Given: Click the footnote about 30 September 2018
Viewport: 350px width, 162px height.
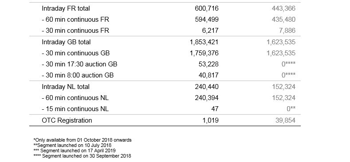Looking at the screenshot, I should pos(82,156).
